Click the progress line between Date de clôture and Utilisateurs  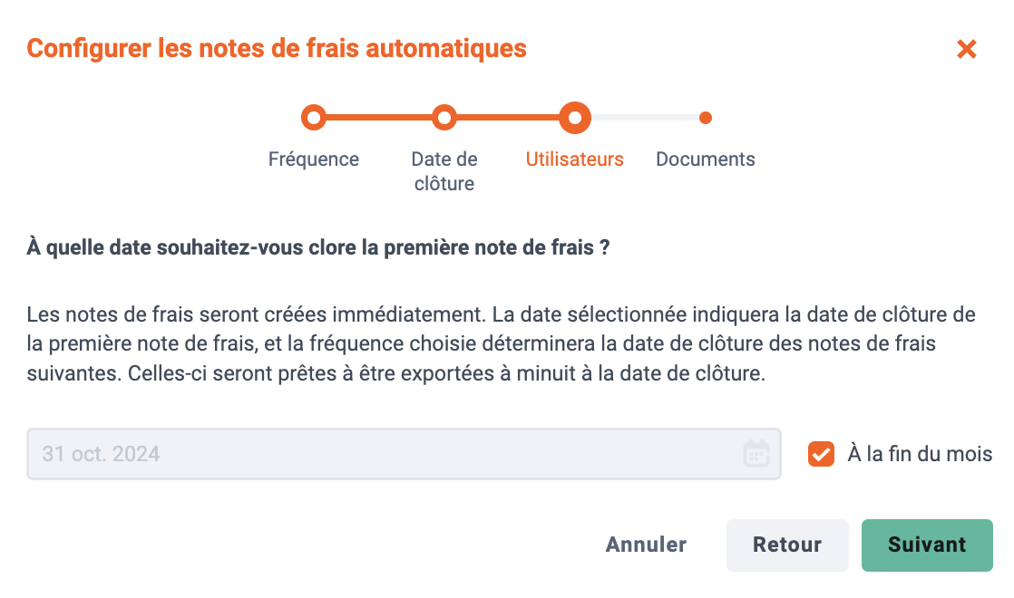tap(508, 118)
